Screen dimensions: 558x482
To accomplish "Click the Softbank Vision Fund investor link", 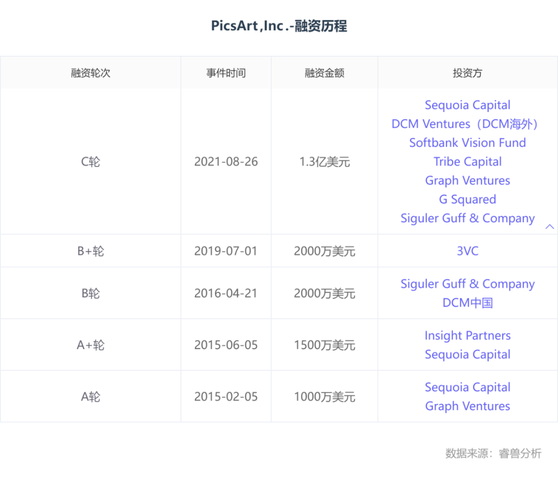I will 468,143.
